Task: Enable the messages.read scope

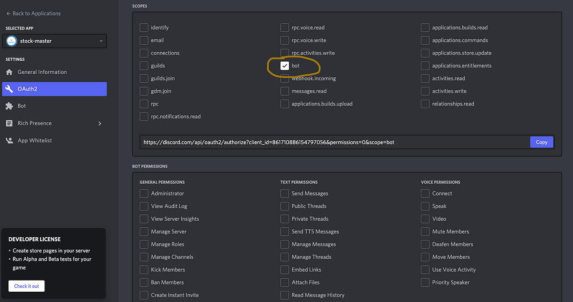Action: pos(285,91)
